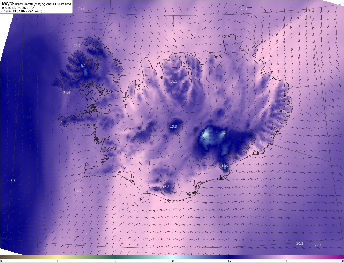Click the faint 29.6 value label
This screenshot has width=344, height=263.
[116, 218]
